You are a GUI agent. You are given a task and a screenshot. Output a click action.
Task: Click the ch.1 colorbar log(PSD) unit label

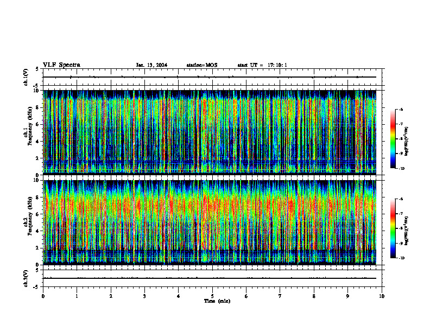pos(407,142)
